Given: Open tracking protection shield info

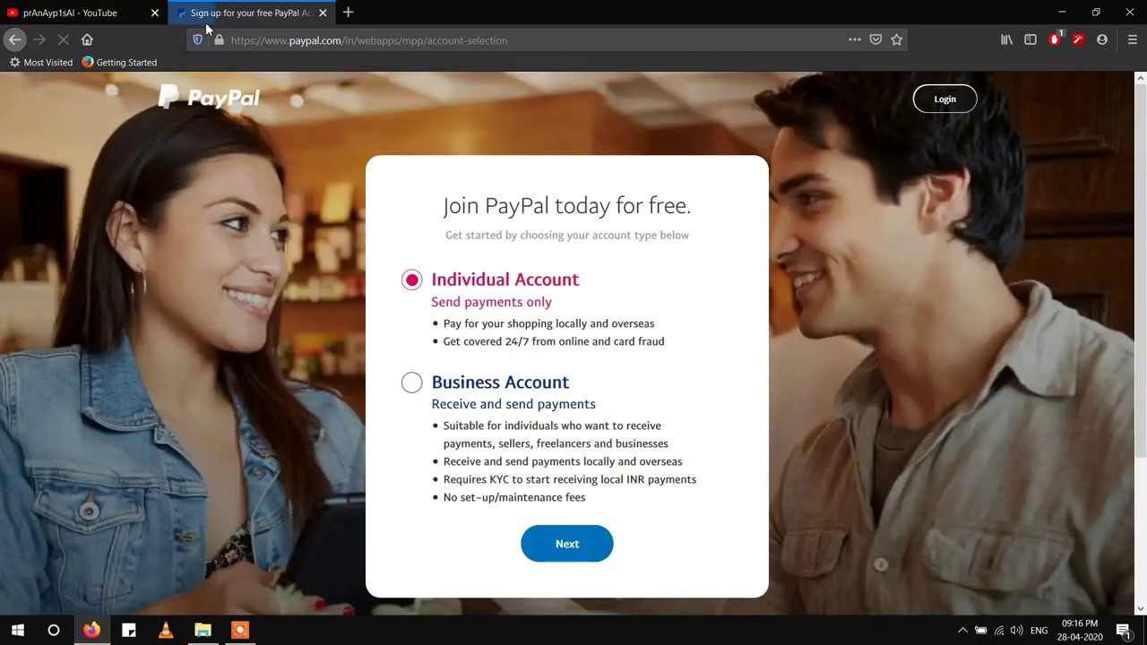Looking at the screenshot, I should (198, 40).
